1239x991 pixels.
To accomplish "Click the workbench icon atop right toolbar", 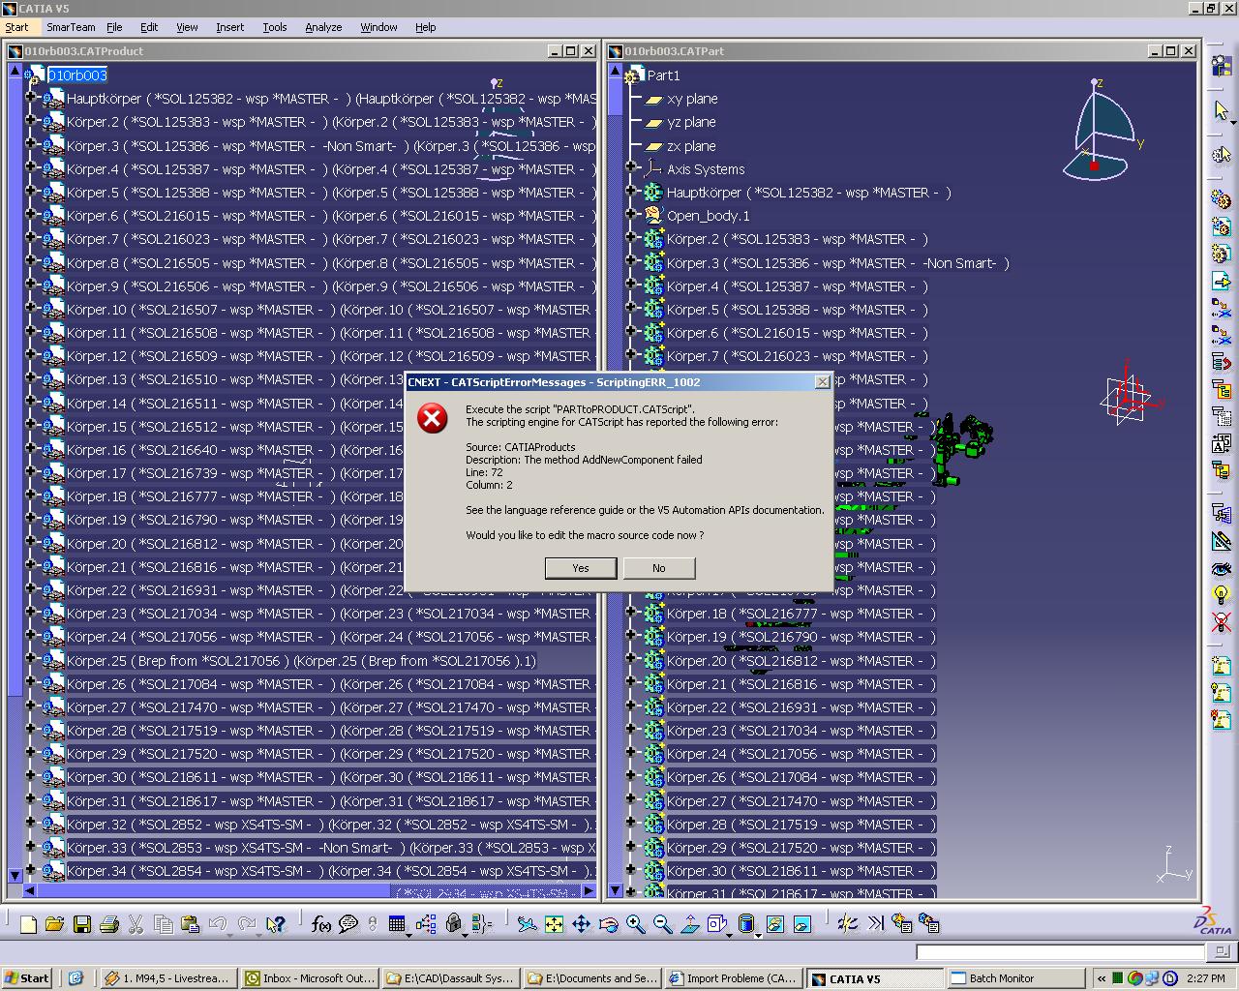I will pyautogui.click(x=1222, y=67).
